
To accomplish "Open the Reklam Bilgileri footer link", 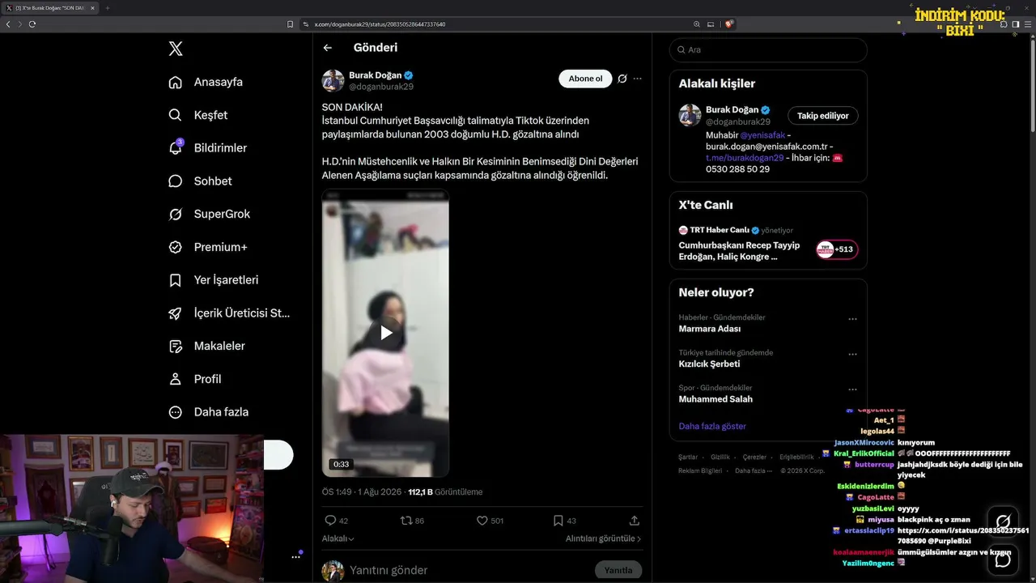I will (700, 471).
